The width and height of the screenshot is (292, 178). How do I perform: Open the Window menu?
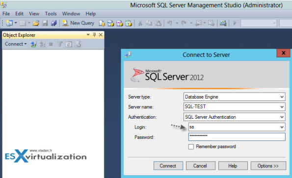(71, 14)
